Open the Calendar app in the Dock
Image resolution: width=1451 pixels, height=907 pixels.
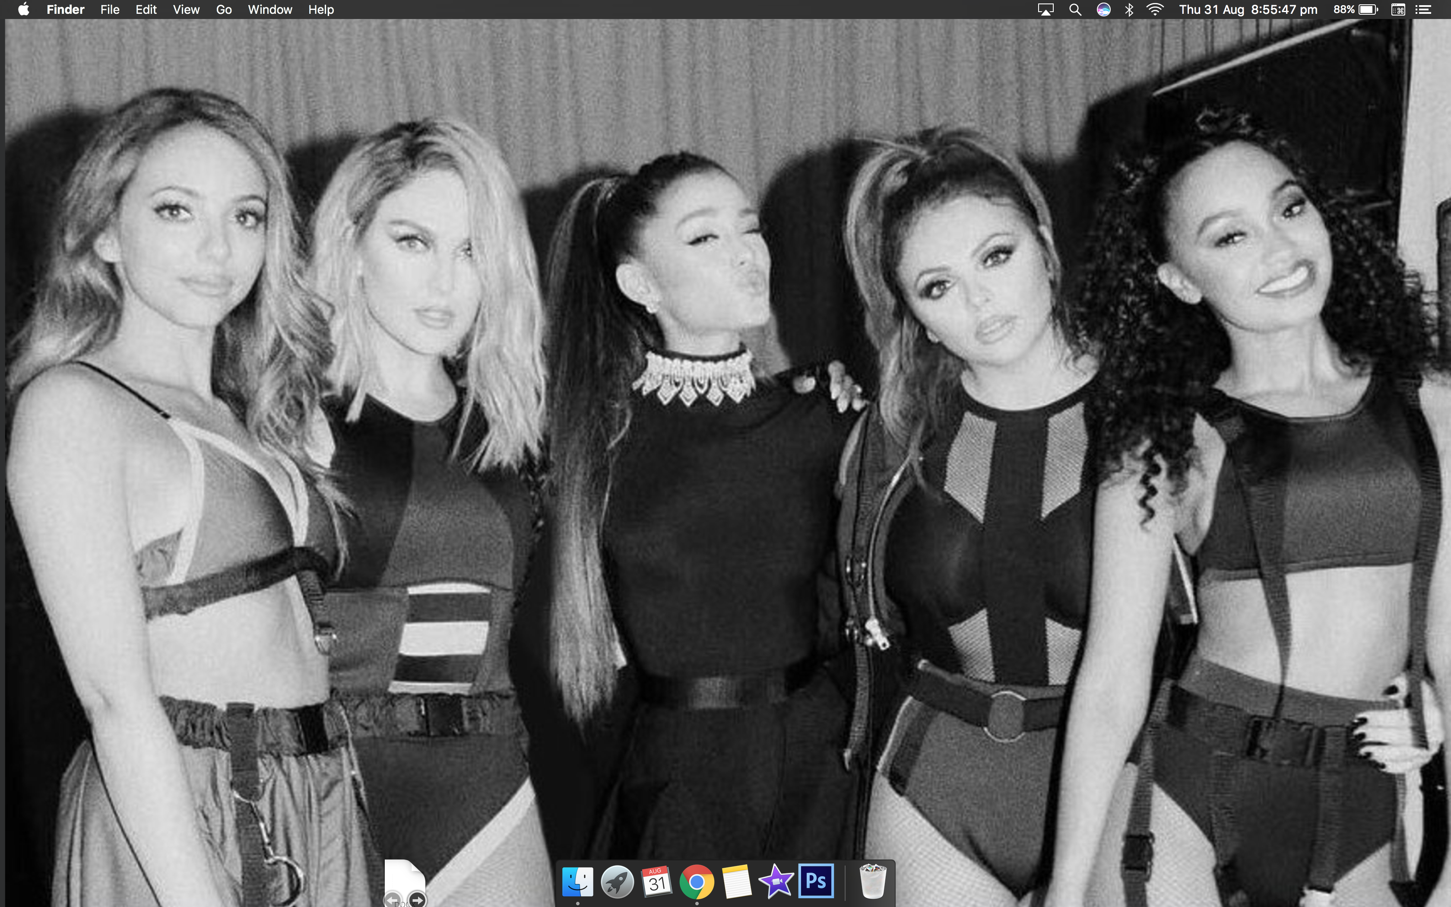click(656, 882)
